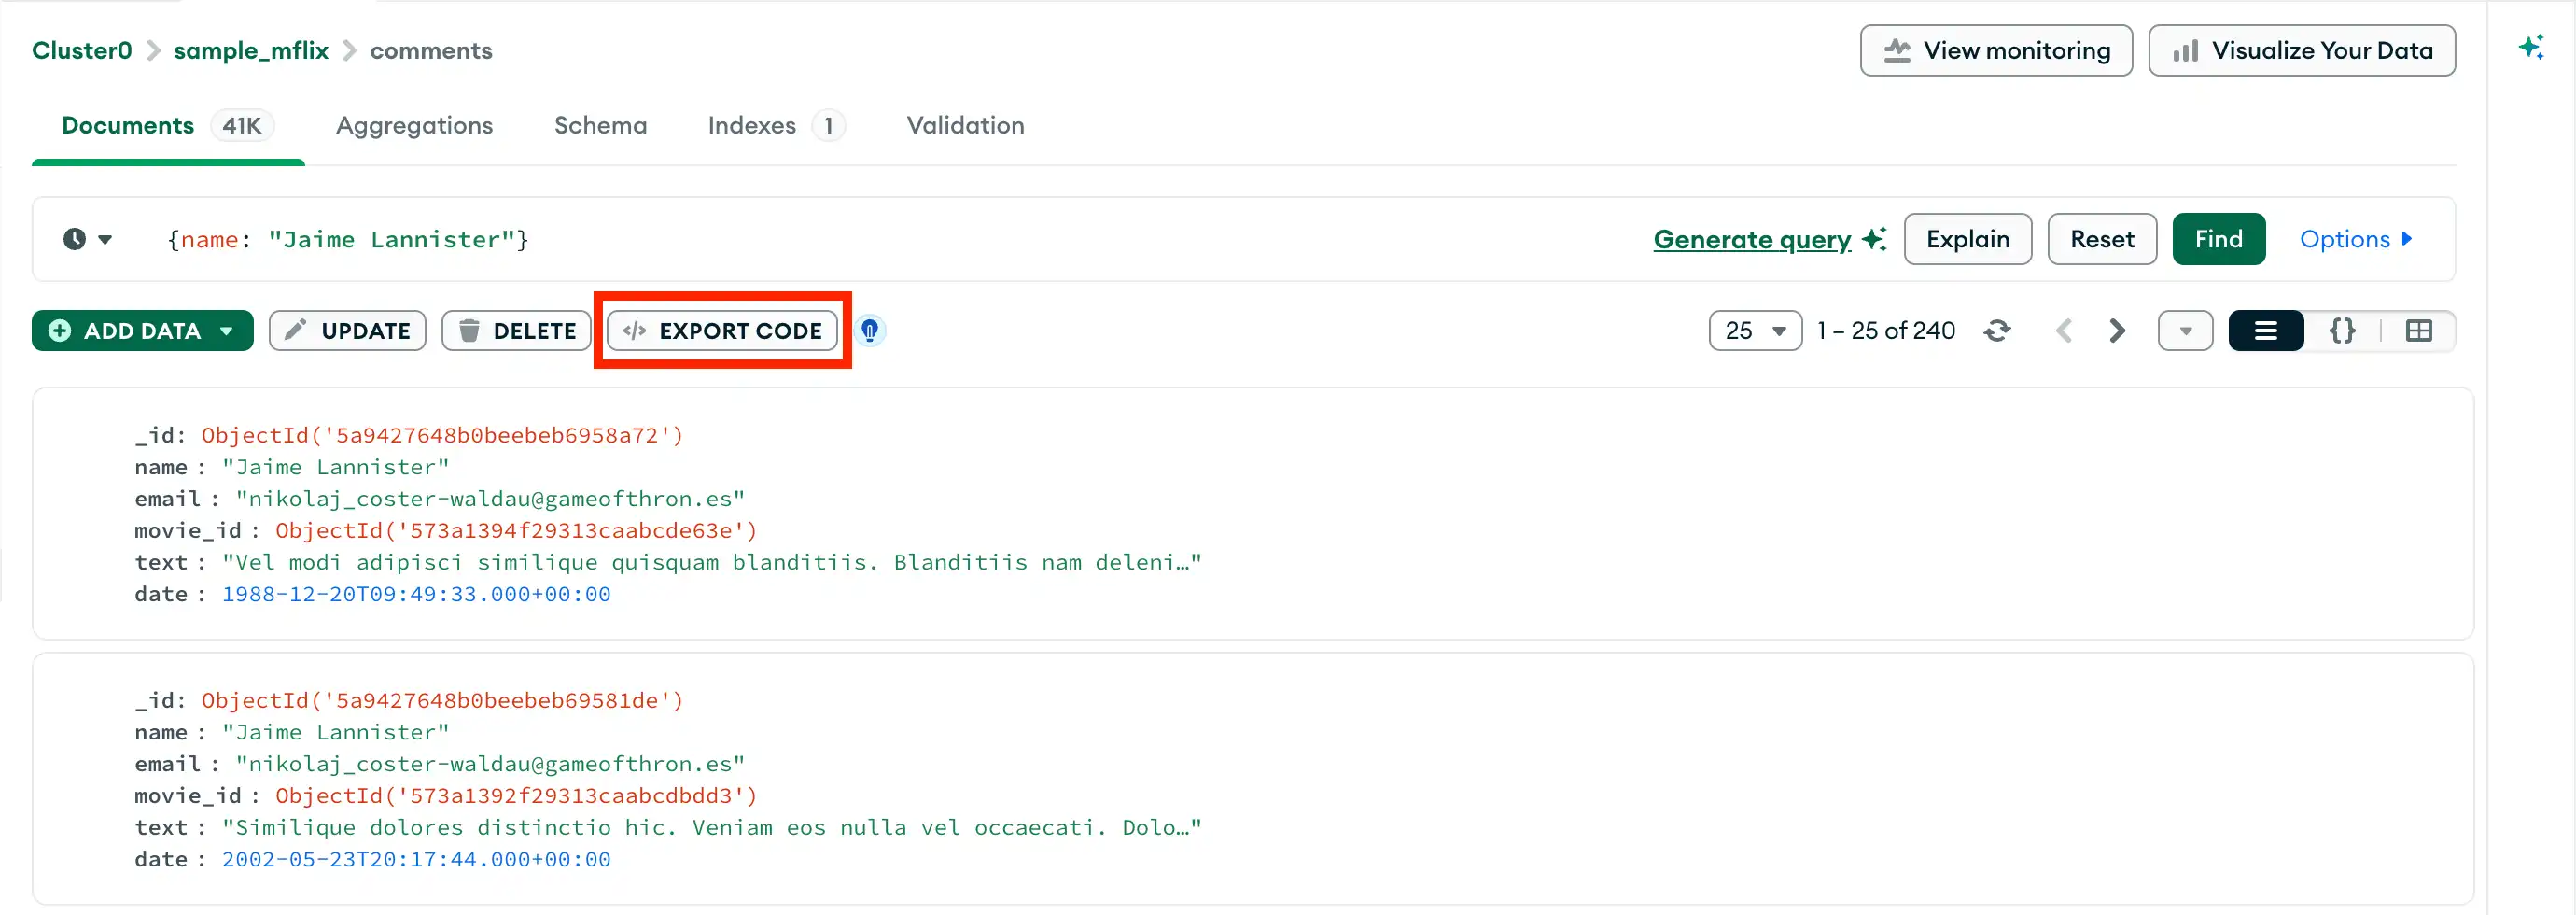
Task: Open the documents per page dropdown showing 25
Action: 1756,330
